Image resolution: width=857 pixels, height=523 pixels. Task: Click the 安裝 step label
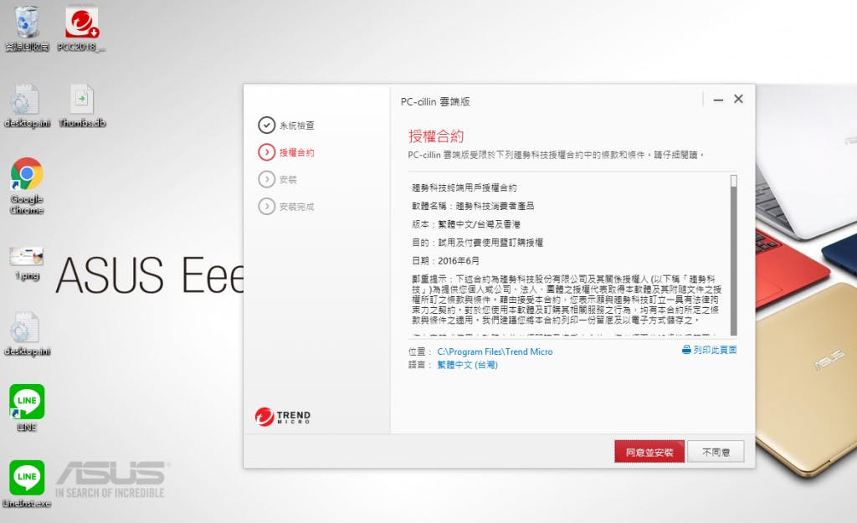coord(288,180)
